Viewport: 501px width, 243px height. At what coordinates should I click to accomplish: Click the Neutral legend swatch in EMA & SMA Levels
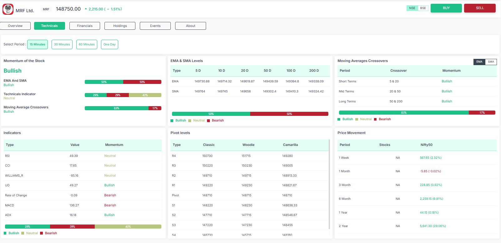click(x=190, y=121)
